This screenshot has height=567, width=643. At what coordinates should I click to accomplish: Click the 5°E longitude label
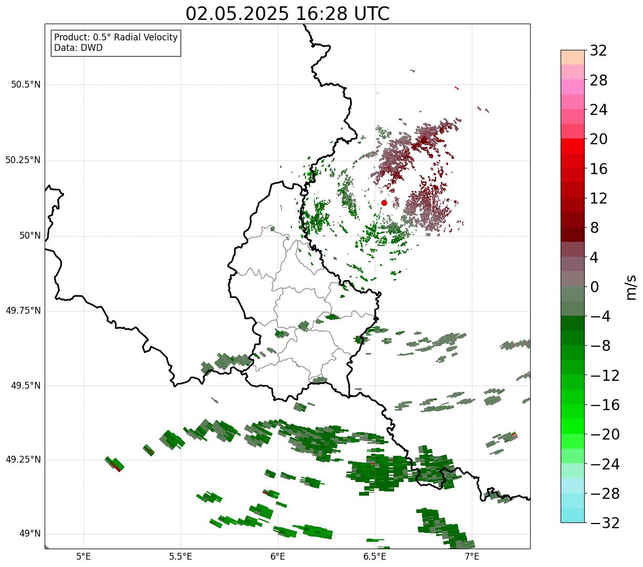click(x=83, y=556)
